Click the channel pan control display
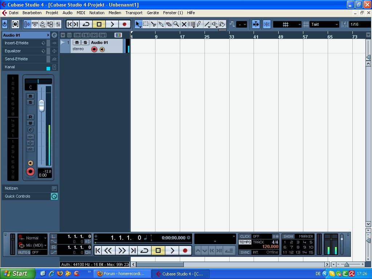 tap(38, 81)
